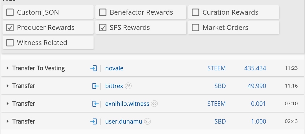Uncheck the Producer Rewards checkbox
Screen dimensions: 305x134
pyautogui.click(x=10, y=28)
